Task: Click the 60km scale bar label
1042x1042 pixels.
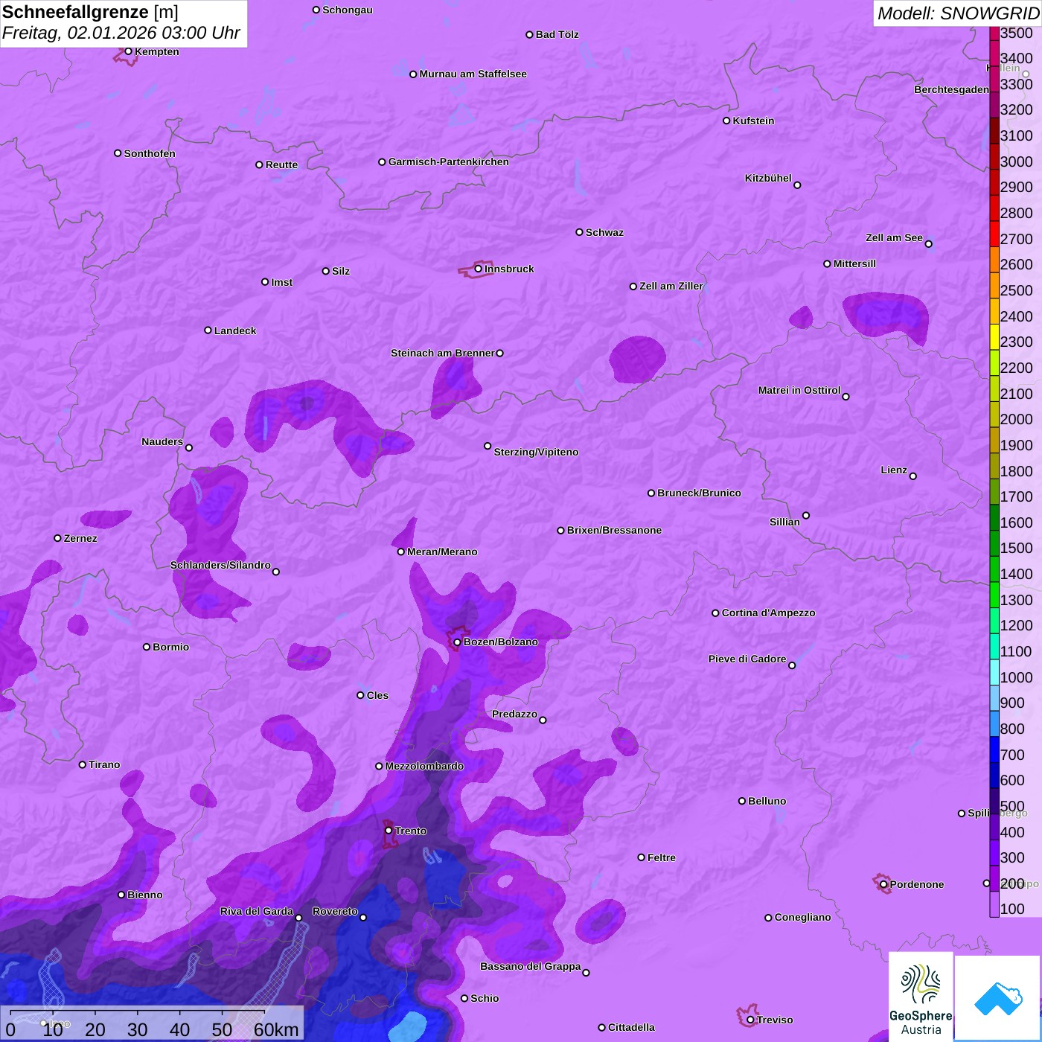Action: click(276, 1029)
